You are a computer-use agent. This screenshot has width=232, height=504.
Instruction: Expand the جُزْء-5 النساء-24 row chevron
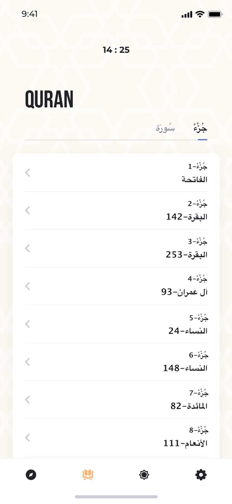[27, 324]
